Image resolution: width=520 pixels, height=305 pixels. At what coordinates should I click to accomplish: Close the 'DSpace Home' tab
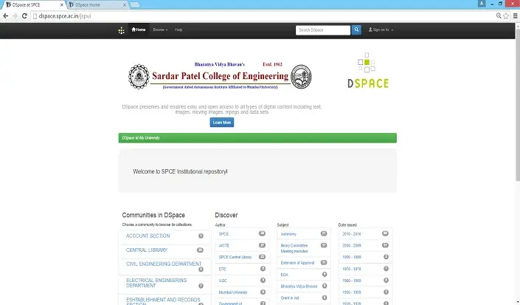tap(125, 5)
